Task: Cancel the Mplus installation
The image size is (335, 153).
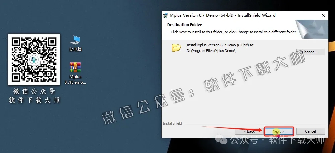Action: (311, 131)
